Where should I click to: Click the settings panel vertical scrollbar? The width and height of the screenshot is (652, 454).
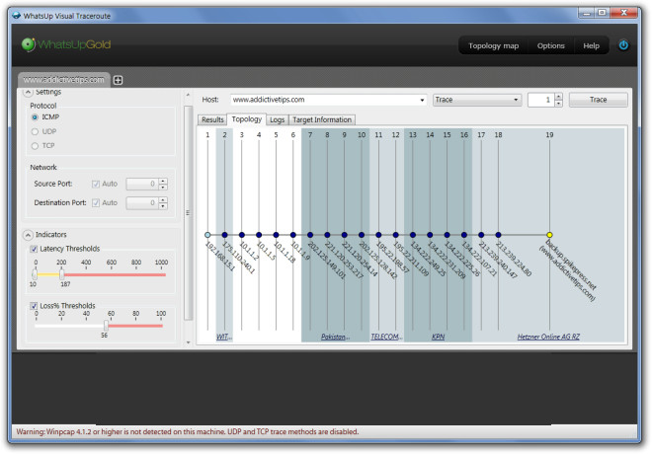188,212
